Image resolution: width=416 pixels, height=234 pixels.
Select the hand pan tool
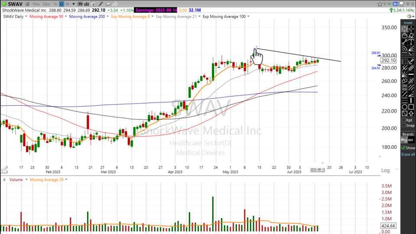(x=405, y=35)
